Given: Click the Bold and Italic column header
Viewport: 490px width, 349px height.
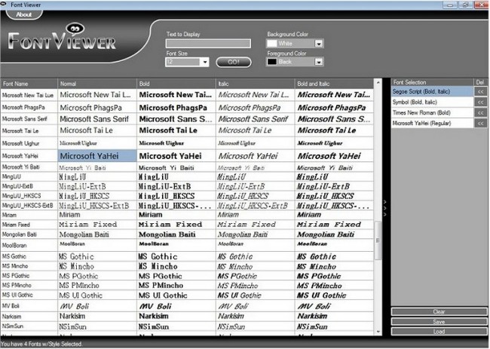Looking at the screenshot, I should [x=334, y=84].
